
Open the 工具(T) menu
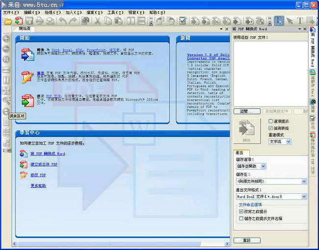(115, 12)
